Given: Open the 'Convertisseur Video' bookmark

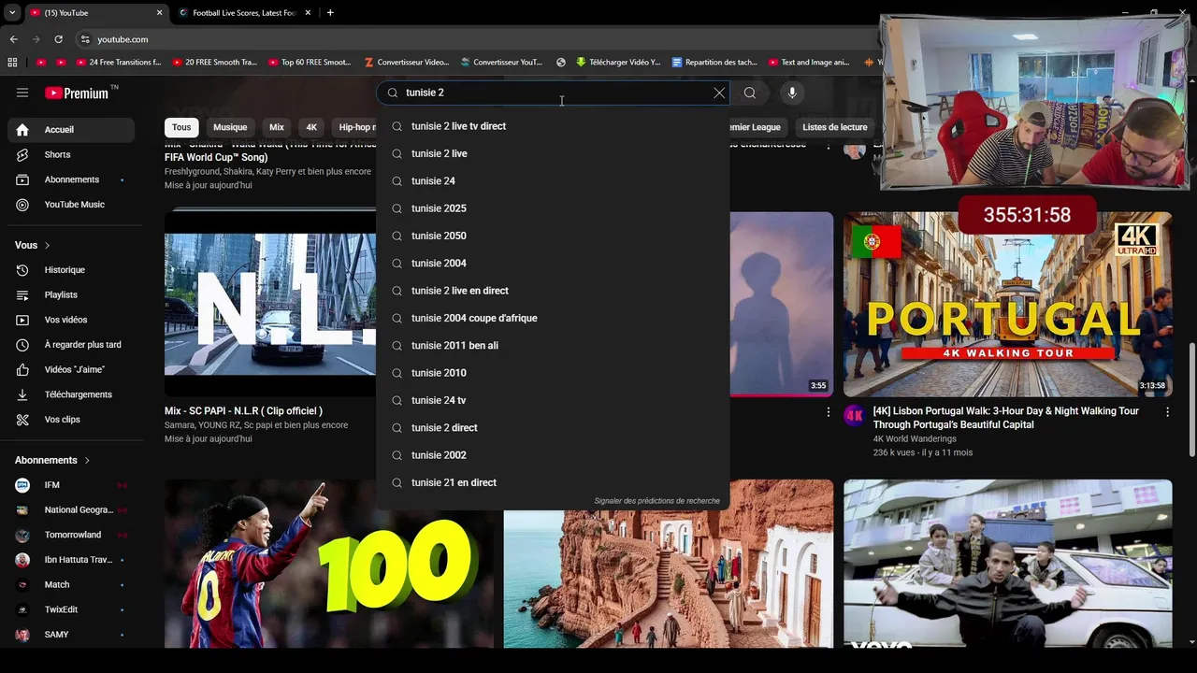Looking at the screenshot, I should click(x=407, y=63).
